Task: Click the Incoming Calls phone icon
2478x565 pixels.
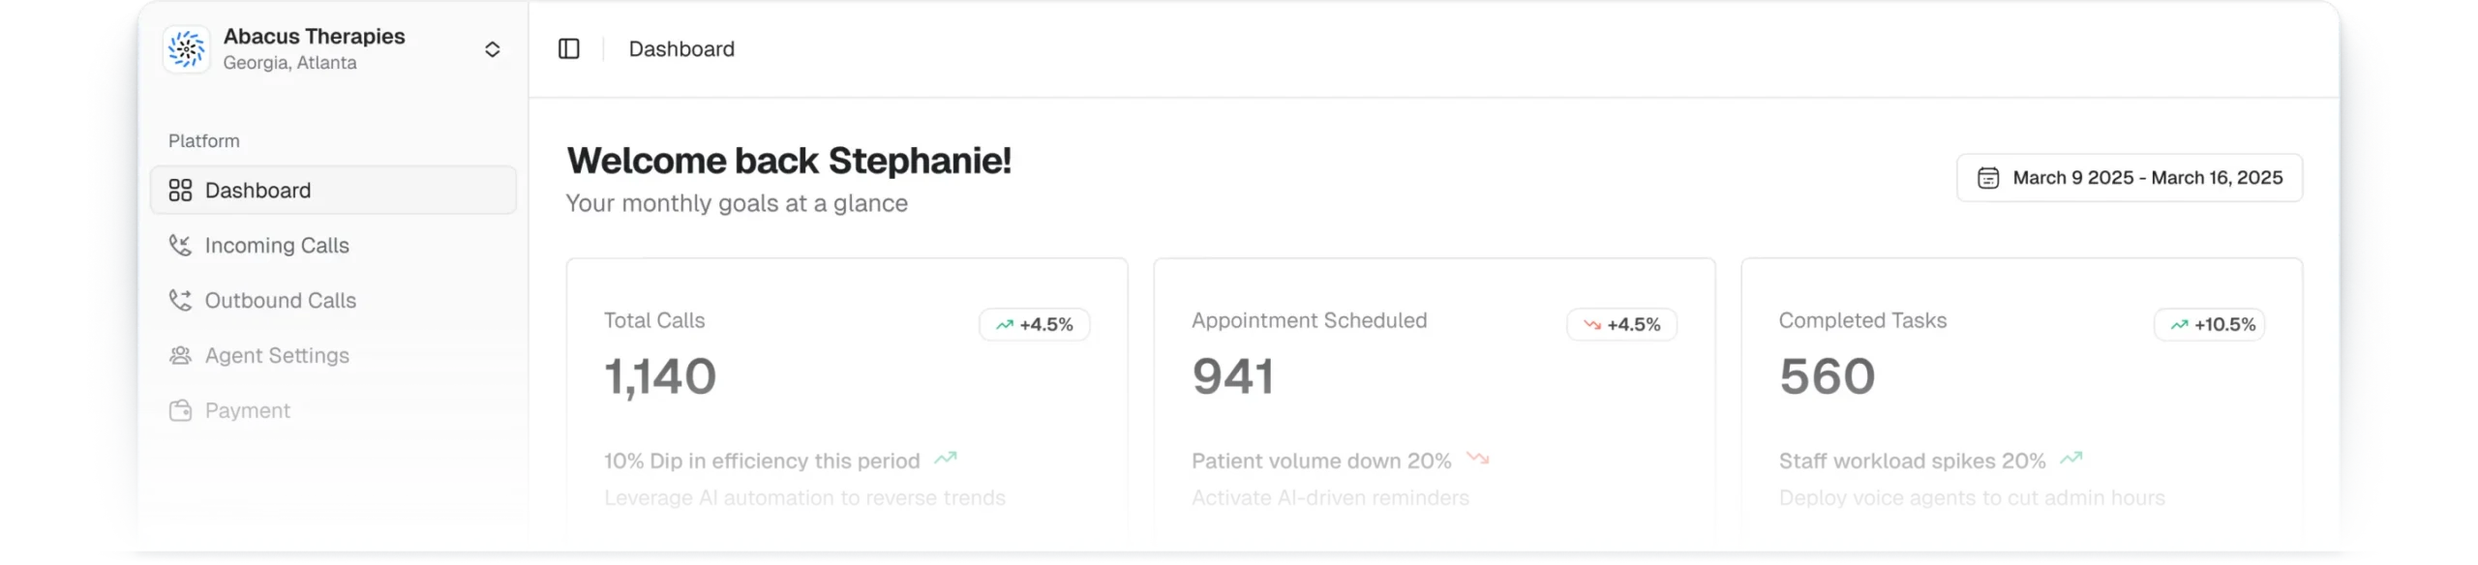Action: [180, 246]
